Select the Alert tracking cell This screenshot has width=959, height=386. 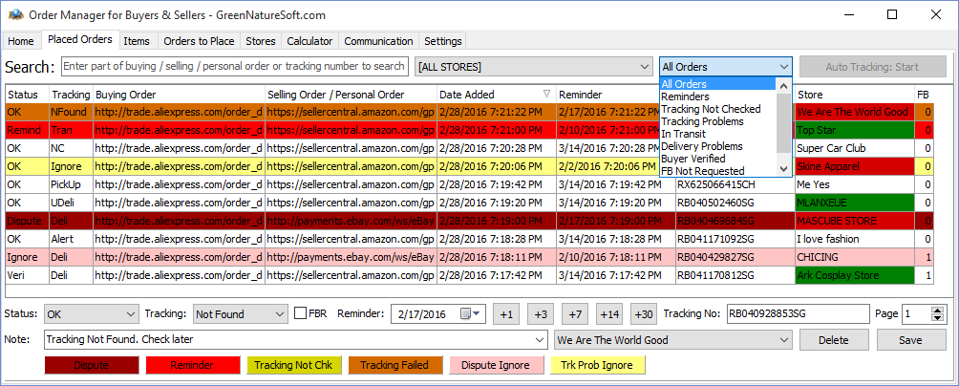(x=71, y=239)
